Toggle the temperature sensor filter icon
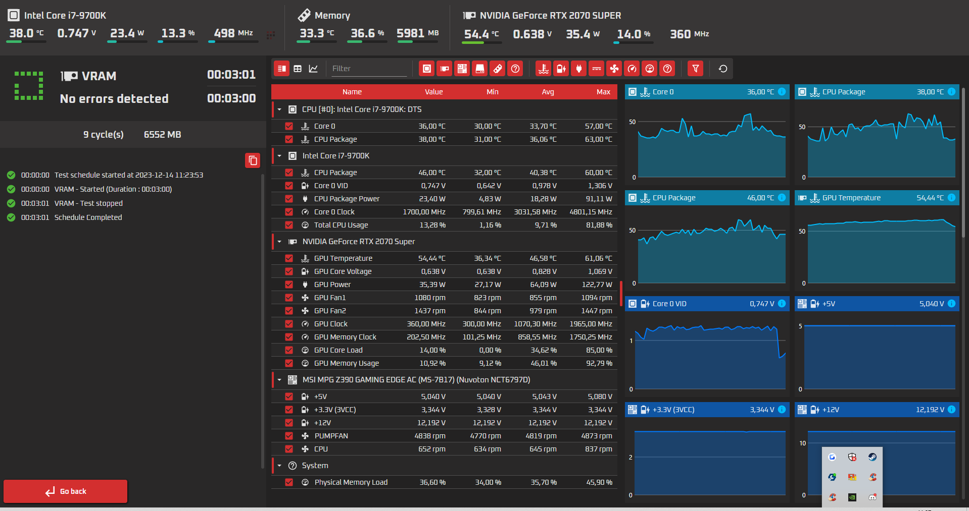Image resolution: width=969 pixels, height=511 pixels. [544, 69]
